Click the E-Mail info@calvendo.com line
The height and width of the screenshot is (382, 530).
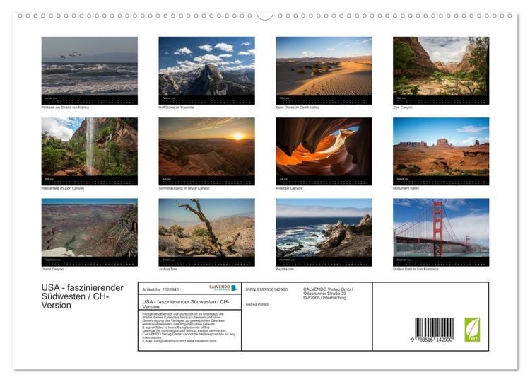[x=179, y=341]
